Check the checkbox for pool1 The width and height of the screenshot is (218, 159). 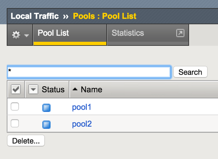15,107
